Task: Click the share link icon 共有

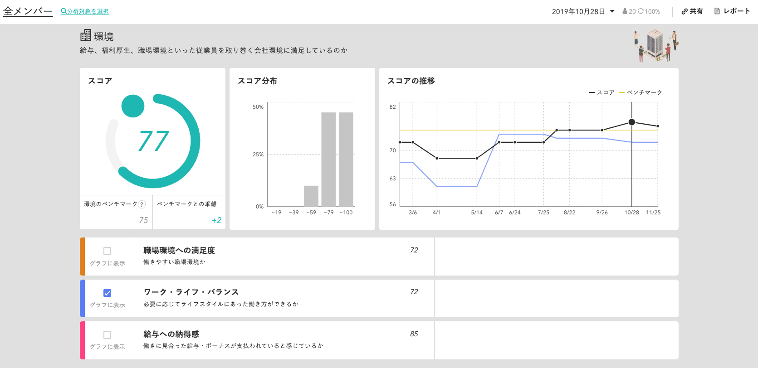Action: (685, 11)
